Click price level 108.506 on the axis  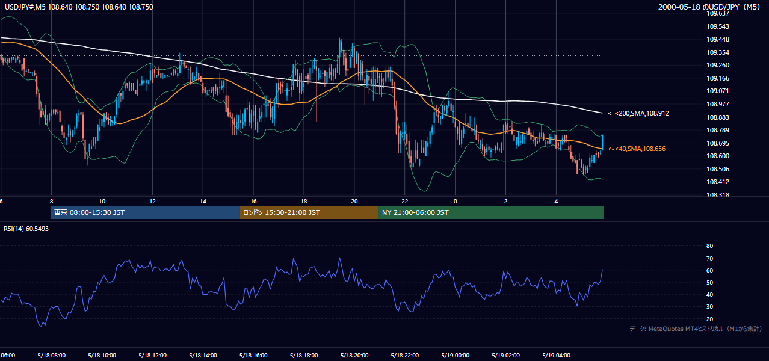click(x=717, y=169)
